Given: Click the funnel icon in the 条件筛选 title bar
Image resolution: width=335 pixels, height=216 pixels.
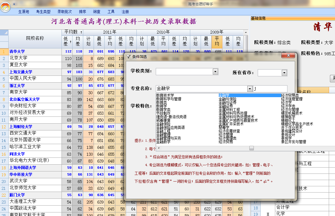Looking at the screenshot, I should (128, 57).
